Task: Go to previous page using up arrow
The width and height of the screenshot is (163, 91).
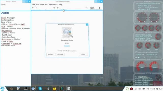Action: [33, 8]
